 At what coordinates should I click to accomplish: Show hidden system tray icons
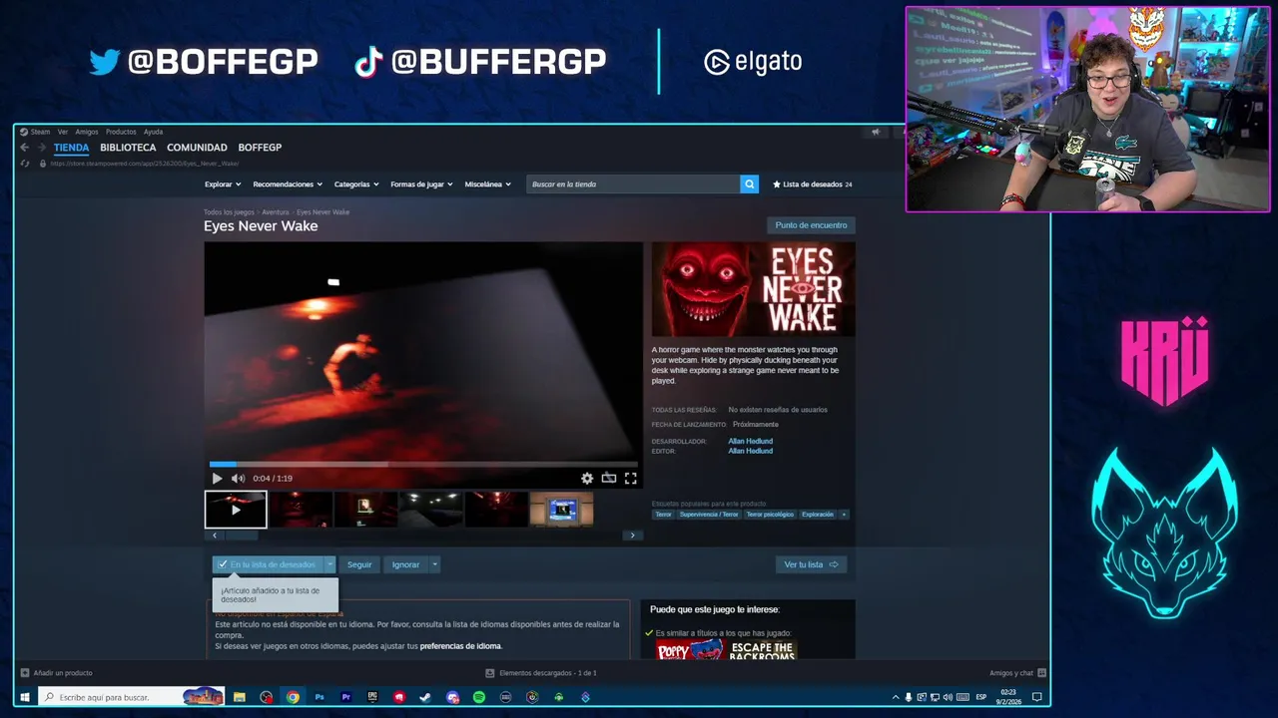point(896,697)
